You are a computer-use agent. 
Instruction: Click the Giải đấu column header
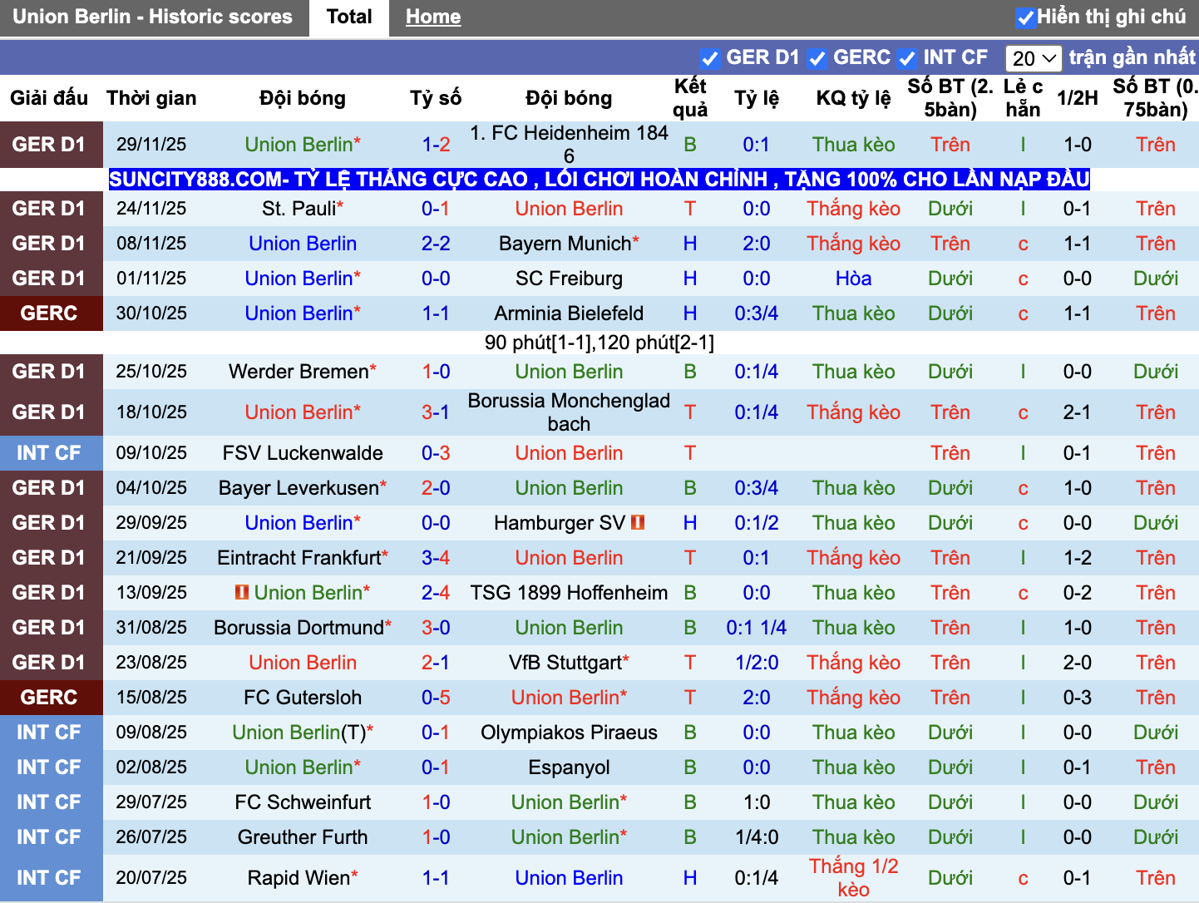click(x=49, y=98)
